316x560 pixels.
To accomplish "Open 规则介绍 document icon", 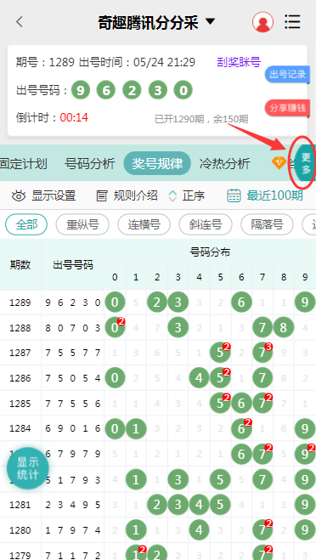I will [x=102, y=195].
